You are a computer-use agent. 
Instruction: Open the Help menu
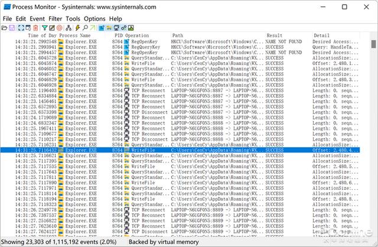point(116,19)
